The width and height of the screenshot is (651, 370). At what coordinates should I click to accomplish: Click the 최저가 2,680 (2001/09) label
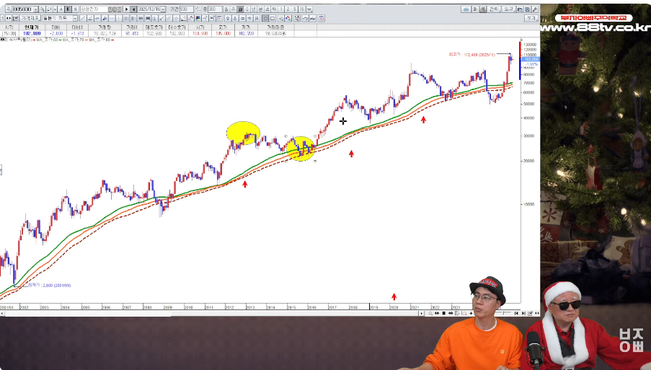[x=49, y=286]
